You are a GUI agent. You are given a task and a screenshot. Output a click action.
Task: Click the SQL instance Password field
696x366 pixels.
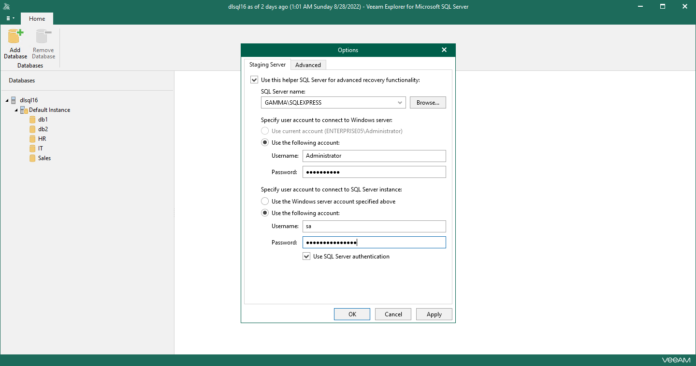(x=374, y=243)
